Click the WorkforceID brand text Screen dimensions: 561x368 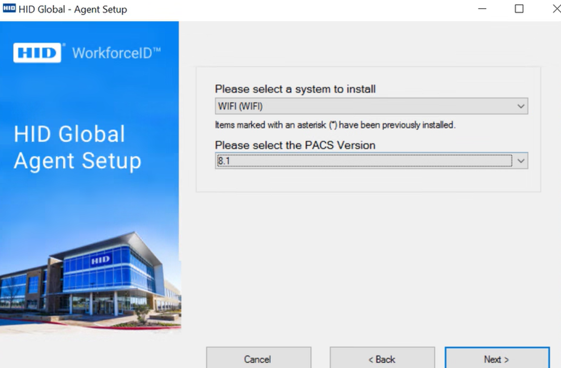tap(116, 53)
